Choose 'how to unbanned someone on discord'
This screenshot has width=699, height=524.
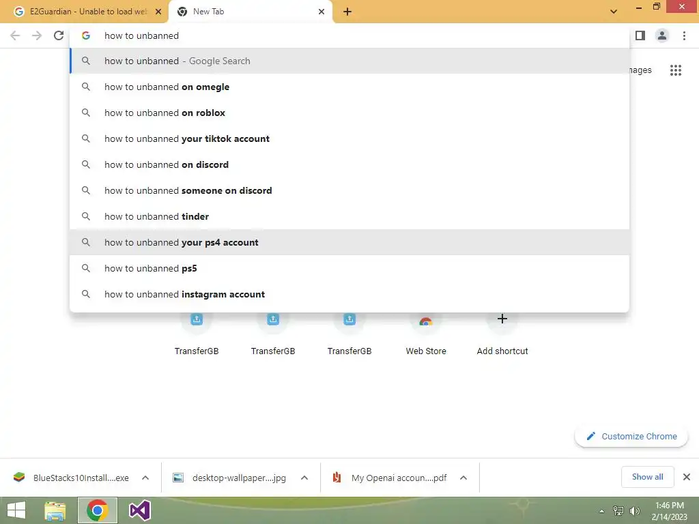(x=349, y=190)
